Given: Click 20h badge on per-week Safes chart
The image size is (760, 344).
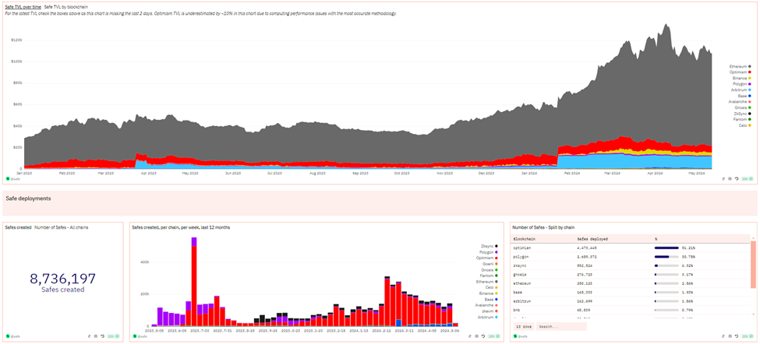Looking at the screenshot, I should coord(493,335).
